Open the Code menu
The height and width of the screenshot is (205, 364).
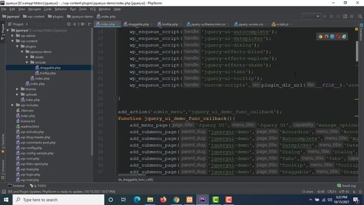48,9
